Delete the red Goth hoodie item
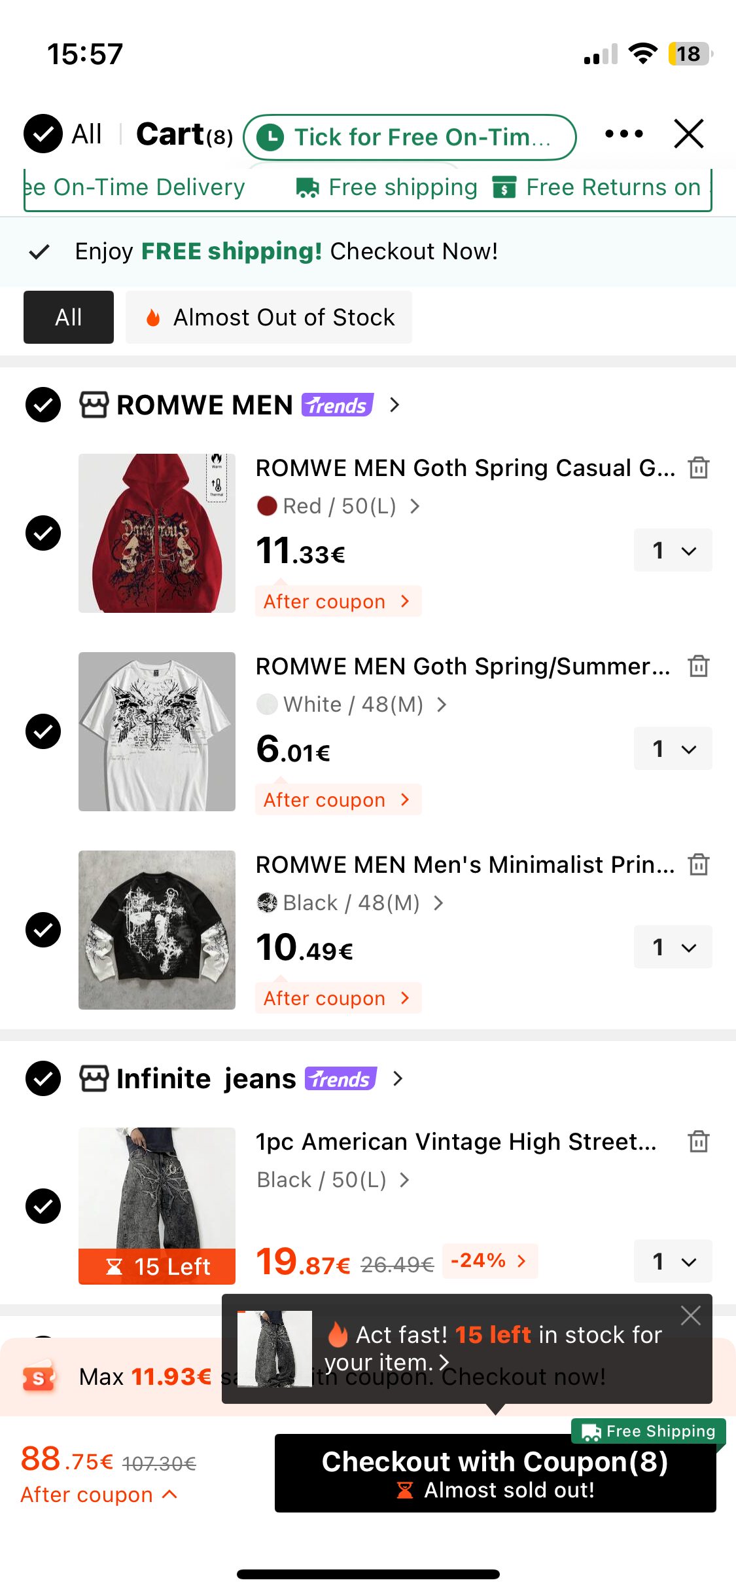 pos(698,468)
